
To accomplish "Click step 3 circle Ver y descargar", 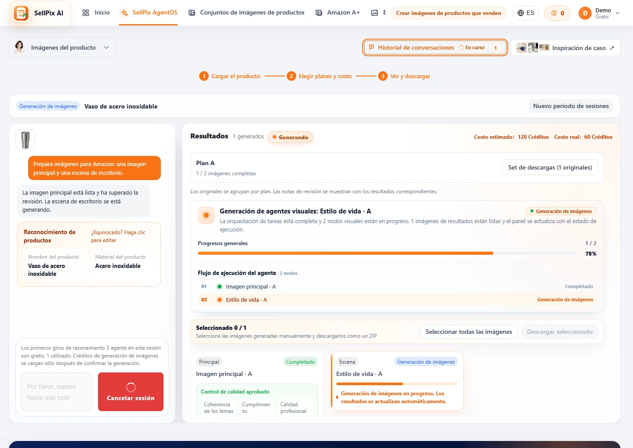I will pyautogui.click(x=383, y=76).
